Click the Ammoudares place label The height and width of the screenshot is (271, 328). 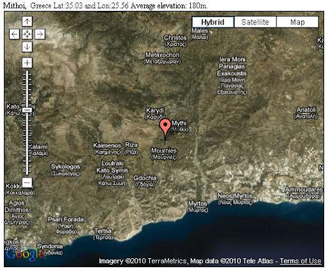pyautogui.click(x=304, y=192)
